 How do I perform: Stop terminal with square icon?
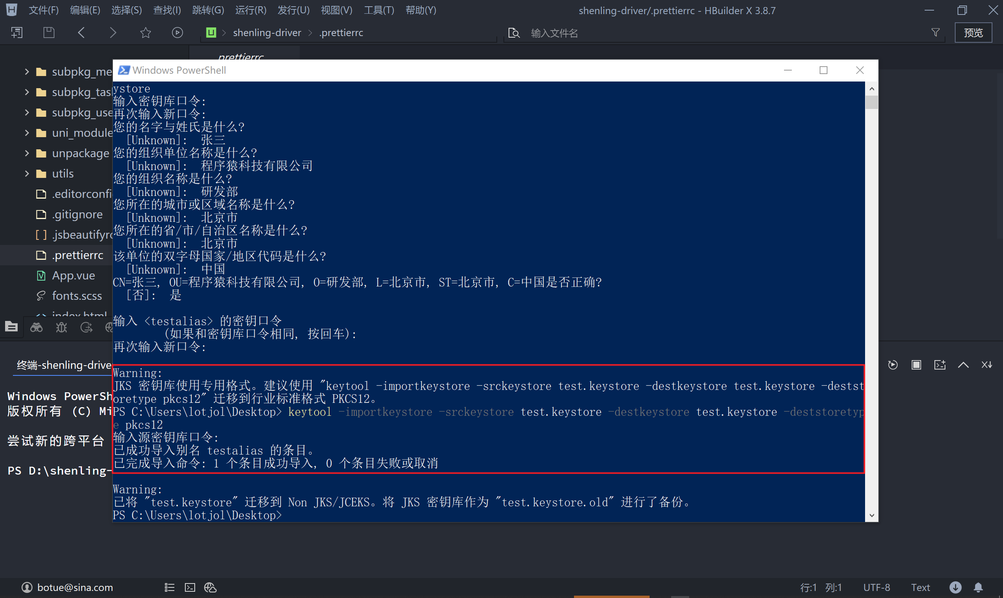[916, 365]
